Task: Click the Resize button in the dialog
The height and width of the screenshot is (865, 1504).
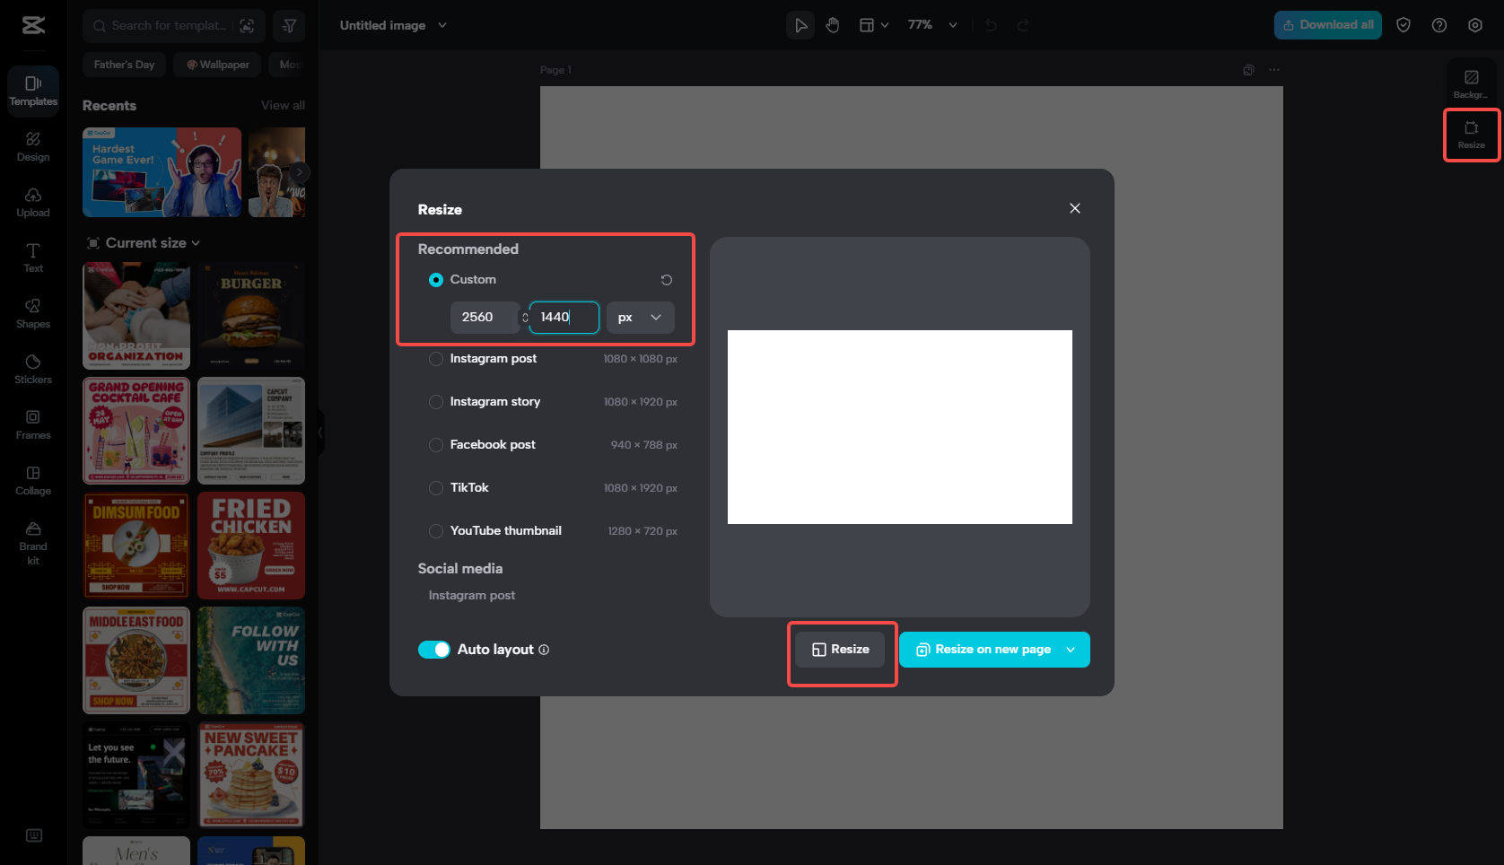Action: click(840, 649)
